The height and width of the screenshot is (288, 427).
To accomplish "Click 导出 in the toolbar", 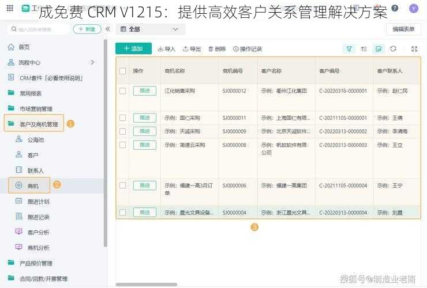I will [192, 49].
